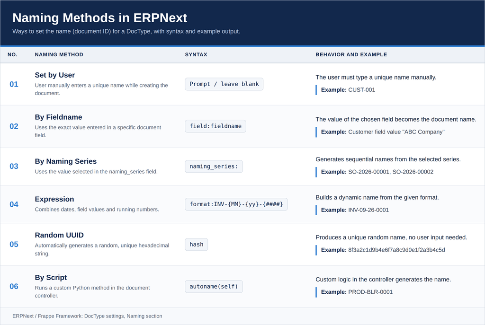
Task: Click 'Combines dates, field values and running numbers'
Action: (97, 210)
